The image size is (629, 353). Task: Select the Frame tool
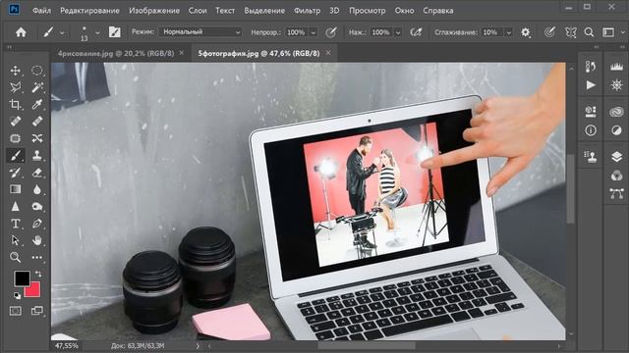point(16,138)
